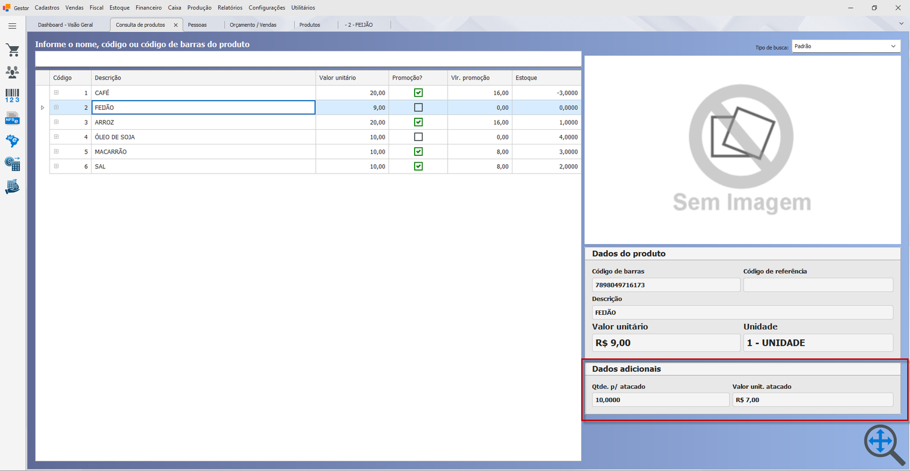This screenshot has height=471, width=910.
Task: Open the Estoque menu
Action: coord(119,8)
